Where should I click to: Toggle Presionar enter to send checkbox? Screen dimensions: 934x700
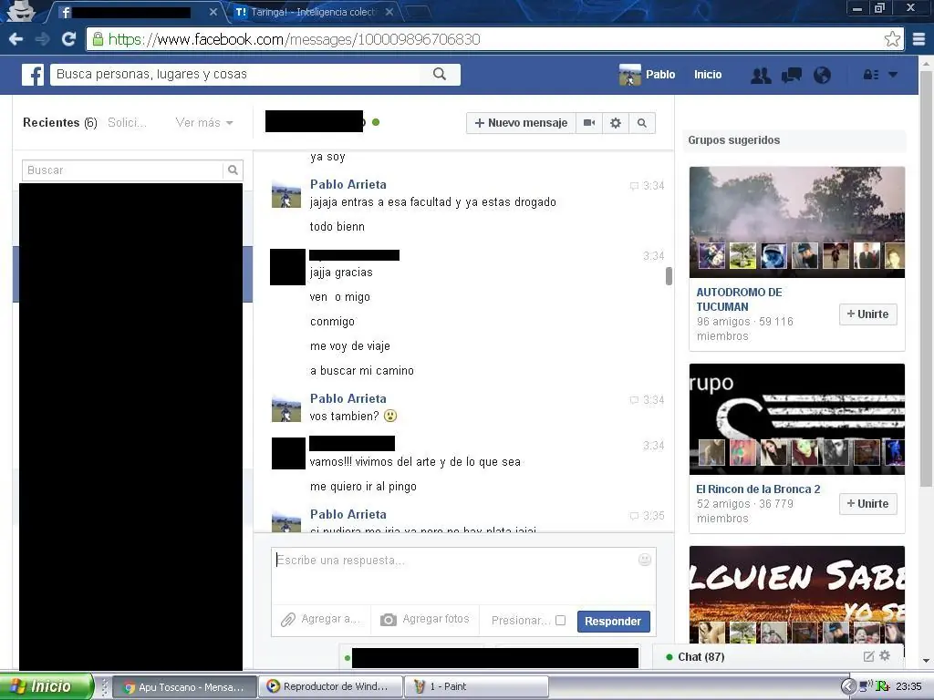pos(561,620)
